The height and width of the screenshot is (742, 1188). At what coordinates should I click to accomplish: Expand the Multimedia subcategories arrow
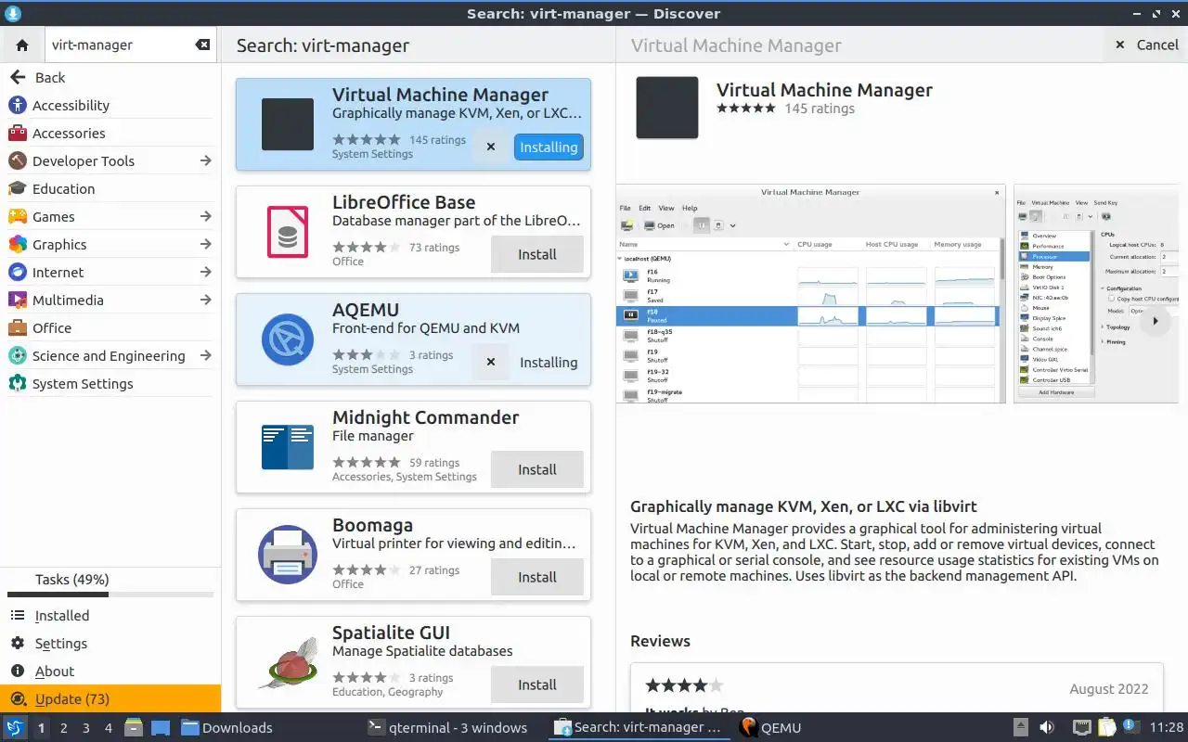(205, 301)
